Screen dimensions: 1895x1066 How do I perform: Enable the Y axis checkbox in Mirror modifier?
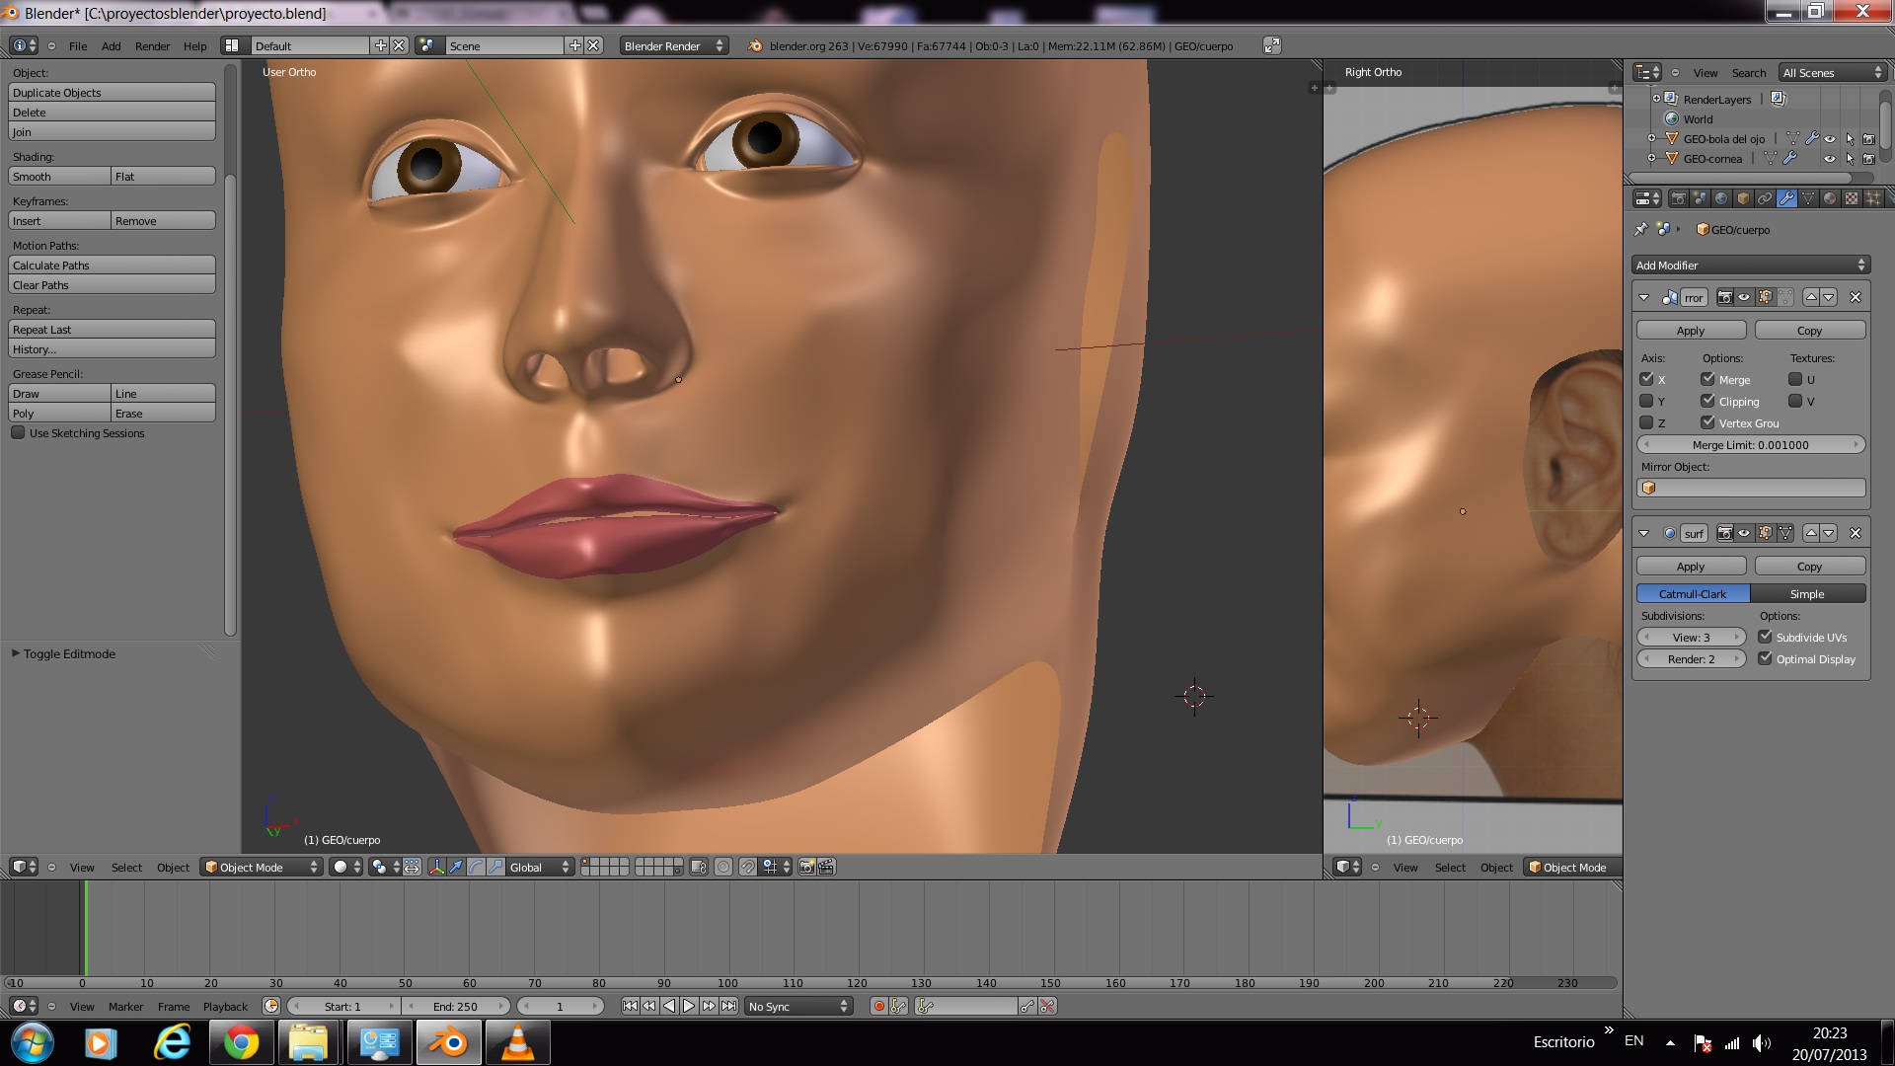pyautogui.click(x=1646, y=401)
